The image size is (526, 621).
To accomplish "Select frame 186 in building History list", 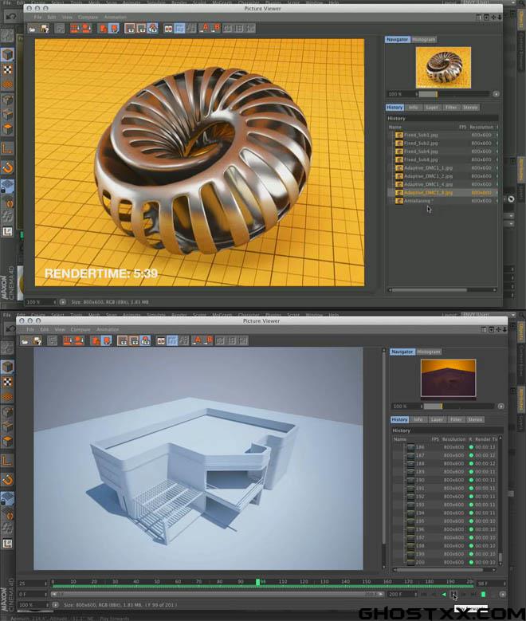I will coord(445,447).
